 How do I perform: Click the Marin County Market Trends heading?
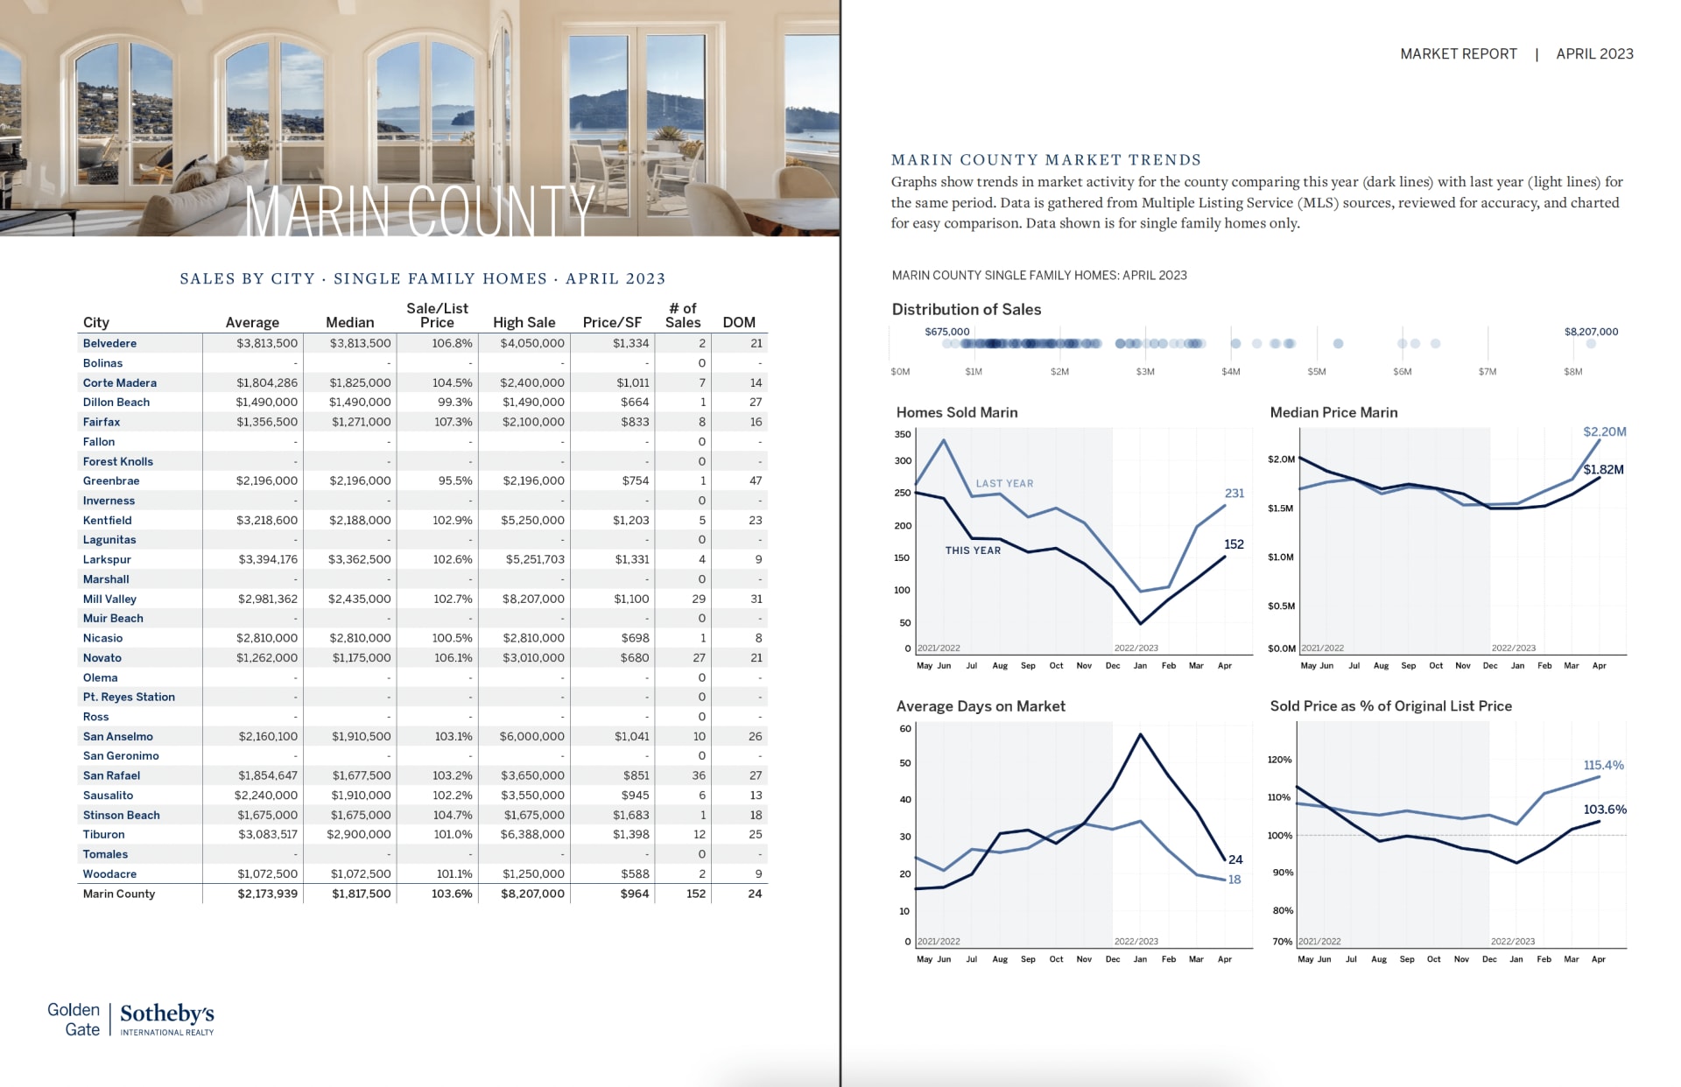click(1045, 160)
